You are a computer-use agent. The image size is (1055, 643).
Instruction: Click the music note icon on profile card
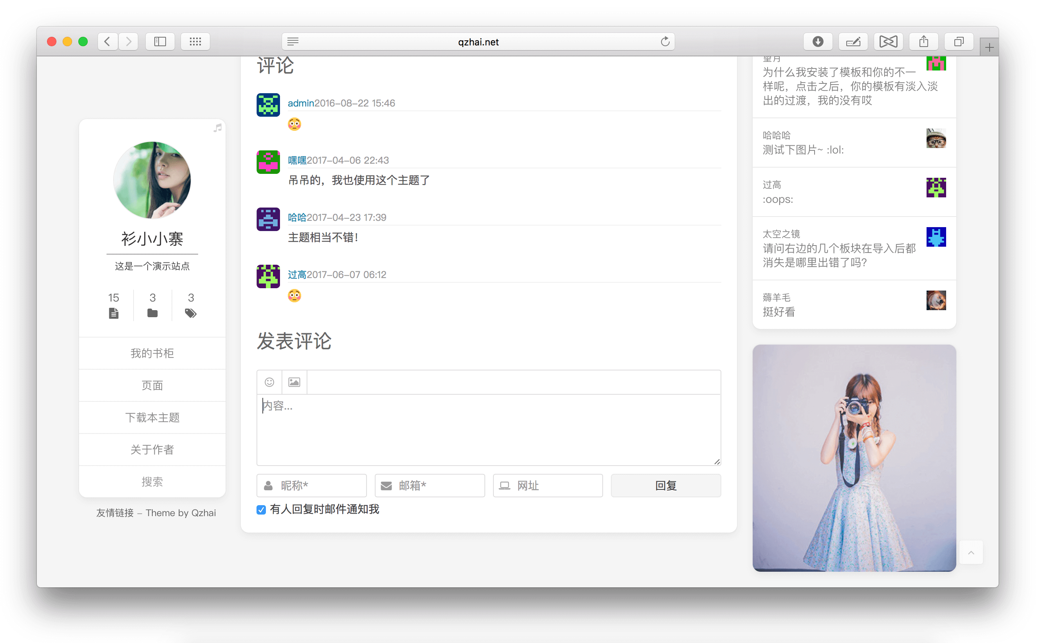217,128
